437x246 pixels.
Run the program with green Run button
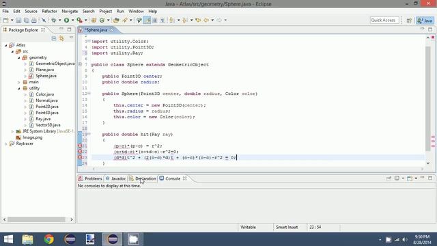pyautogui.click(x=66, y=20)
